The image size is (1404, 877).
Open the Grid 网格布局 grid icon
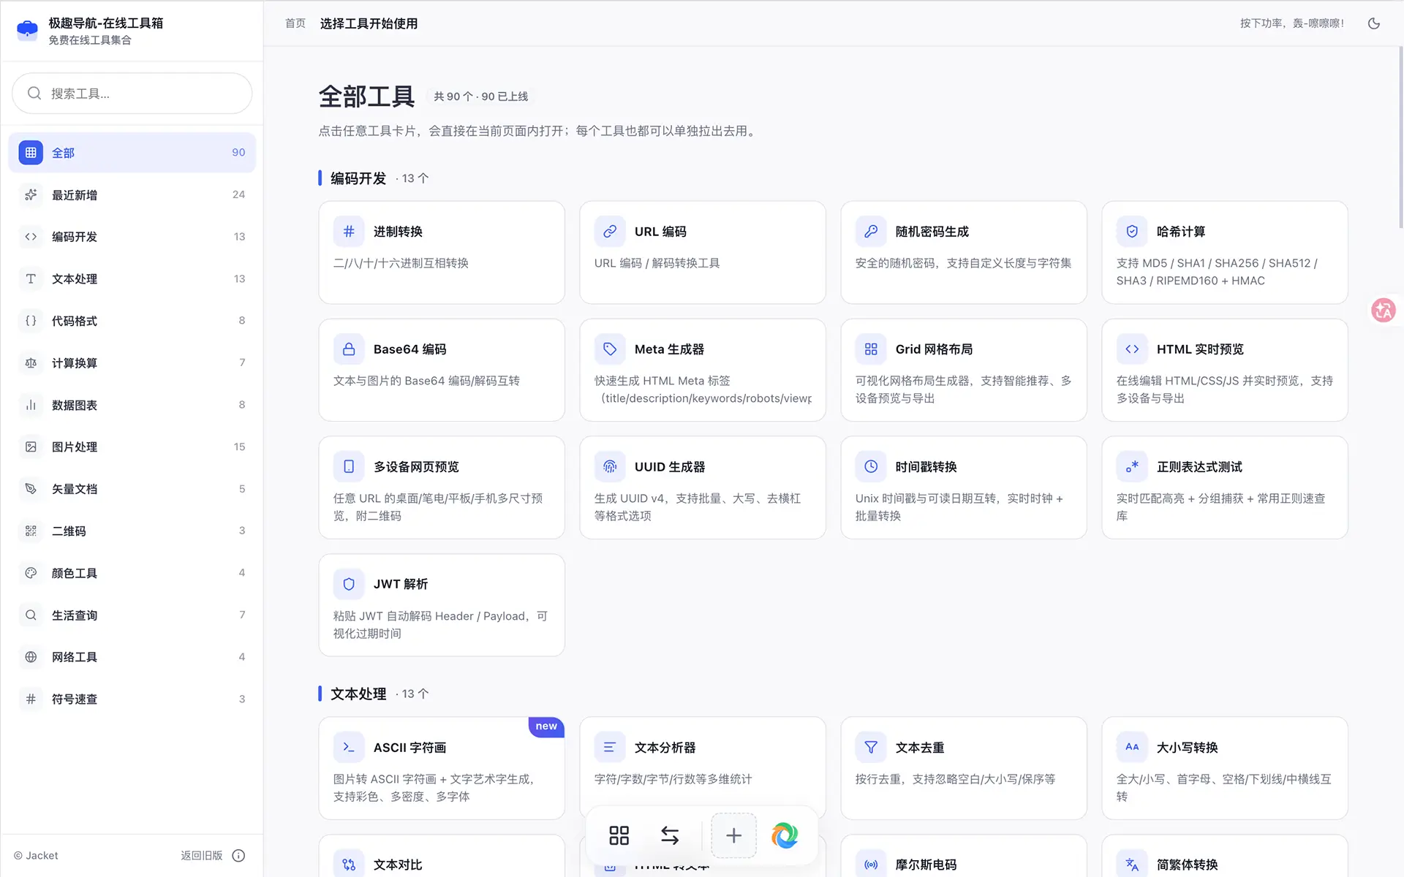pos(871,349)
